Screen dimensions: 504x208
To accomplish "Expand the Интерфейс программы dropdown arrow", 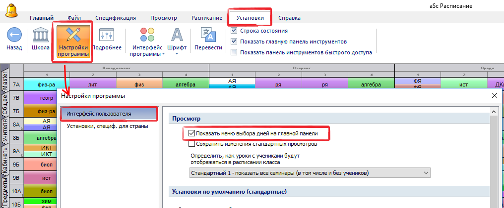I will [x=164, y=54].
